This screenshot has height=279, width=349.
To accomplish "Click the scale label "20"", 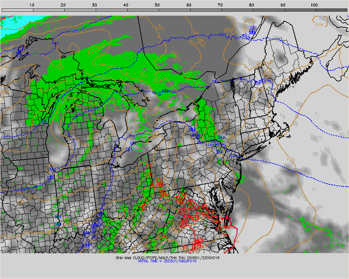I will click(x=63, y=5).
